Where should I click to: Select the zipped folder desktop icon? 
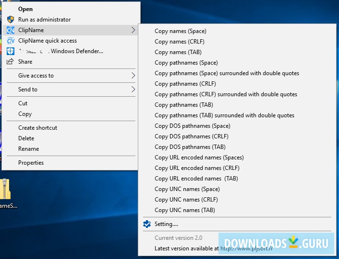(5, 189)
